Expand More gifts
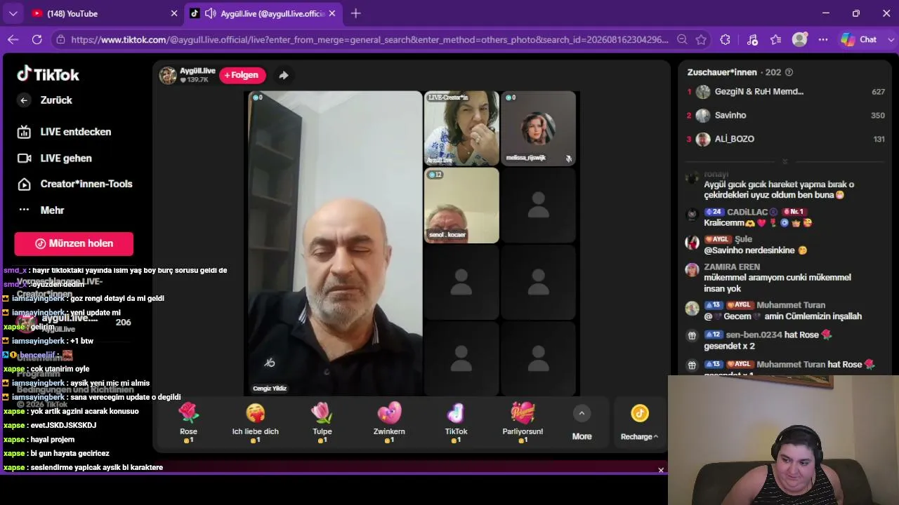The image size is (899, 505). tap(582, 424)
